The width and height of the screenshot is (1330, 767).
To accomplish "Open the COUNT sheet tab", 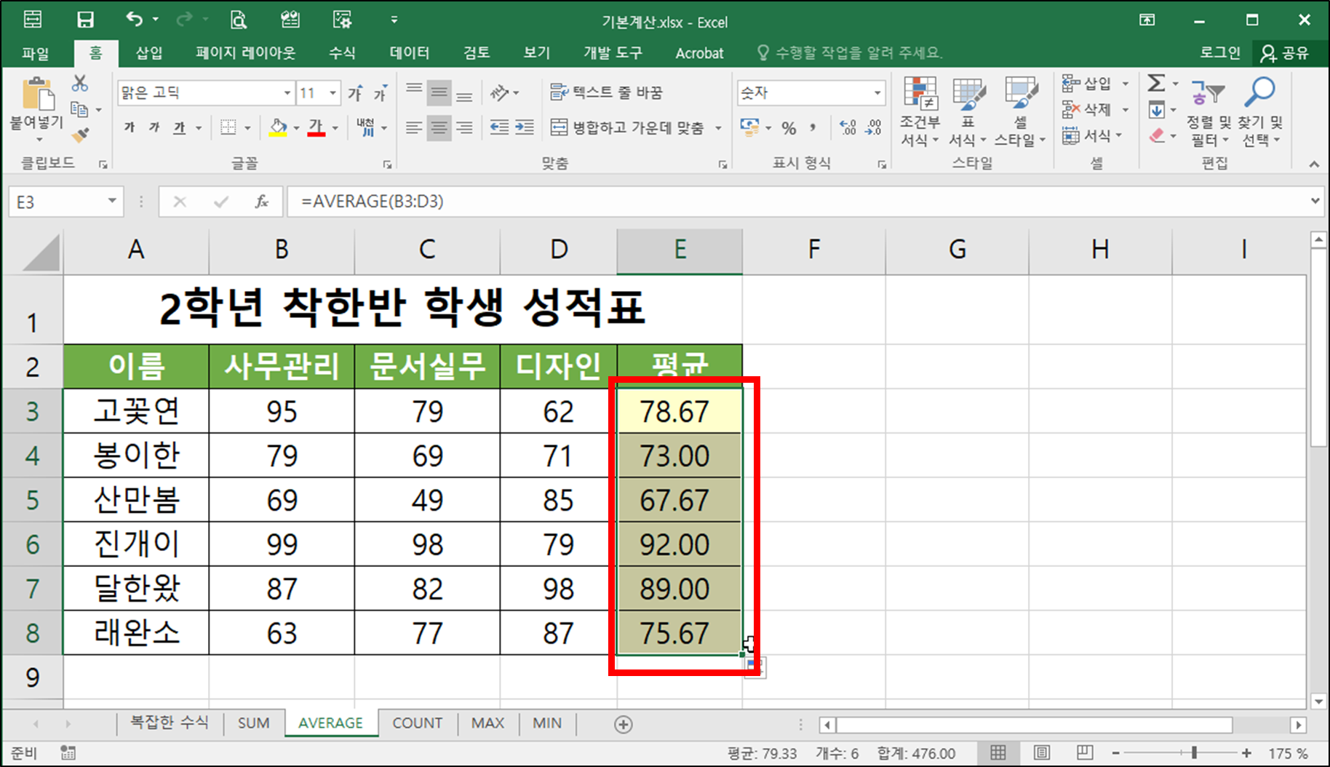I will pyautogui.click(x=417, y=723).
